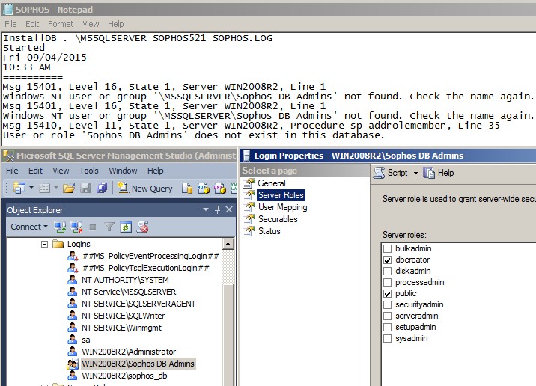Open the Edit menu in Notepad
This screenshot has height=386, width=536.
(32, 24)
